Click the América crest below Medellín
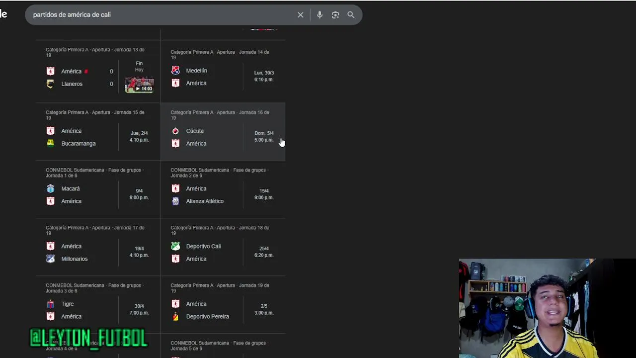This screenshot has height=358, width=636. pyautogui.click(x=175, y=83)
